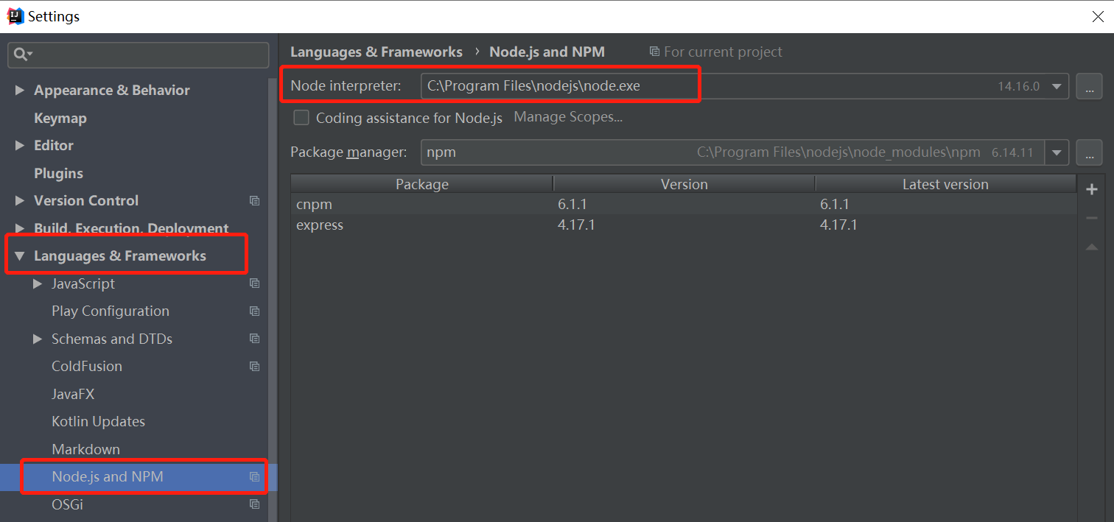
Task: Click the Manage Scopes link
Action: (x=568, y=117)
